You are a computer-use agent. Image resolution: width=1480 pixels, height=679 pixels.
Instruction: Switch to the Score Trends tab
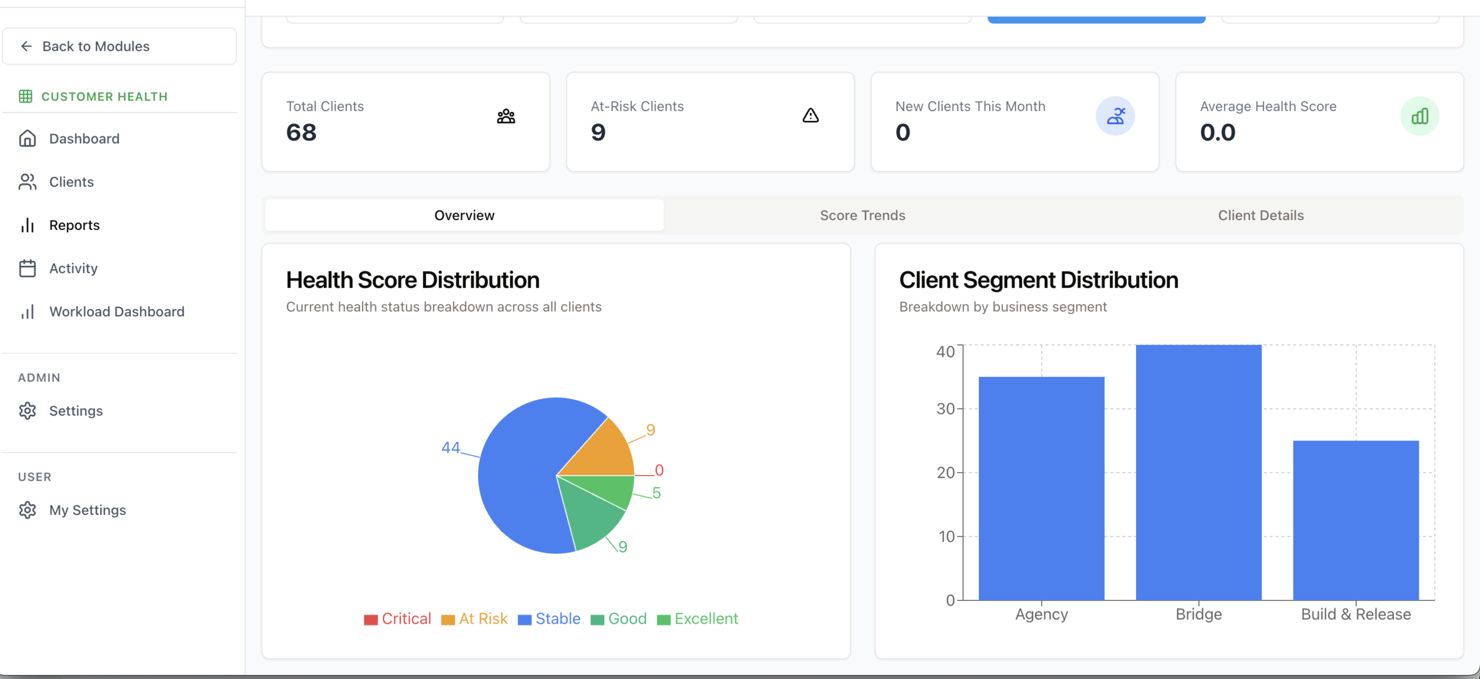point(862,216)
